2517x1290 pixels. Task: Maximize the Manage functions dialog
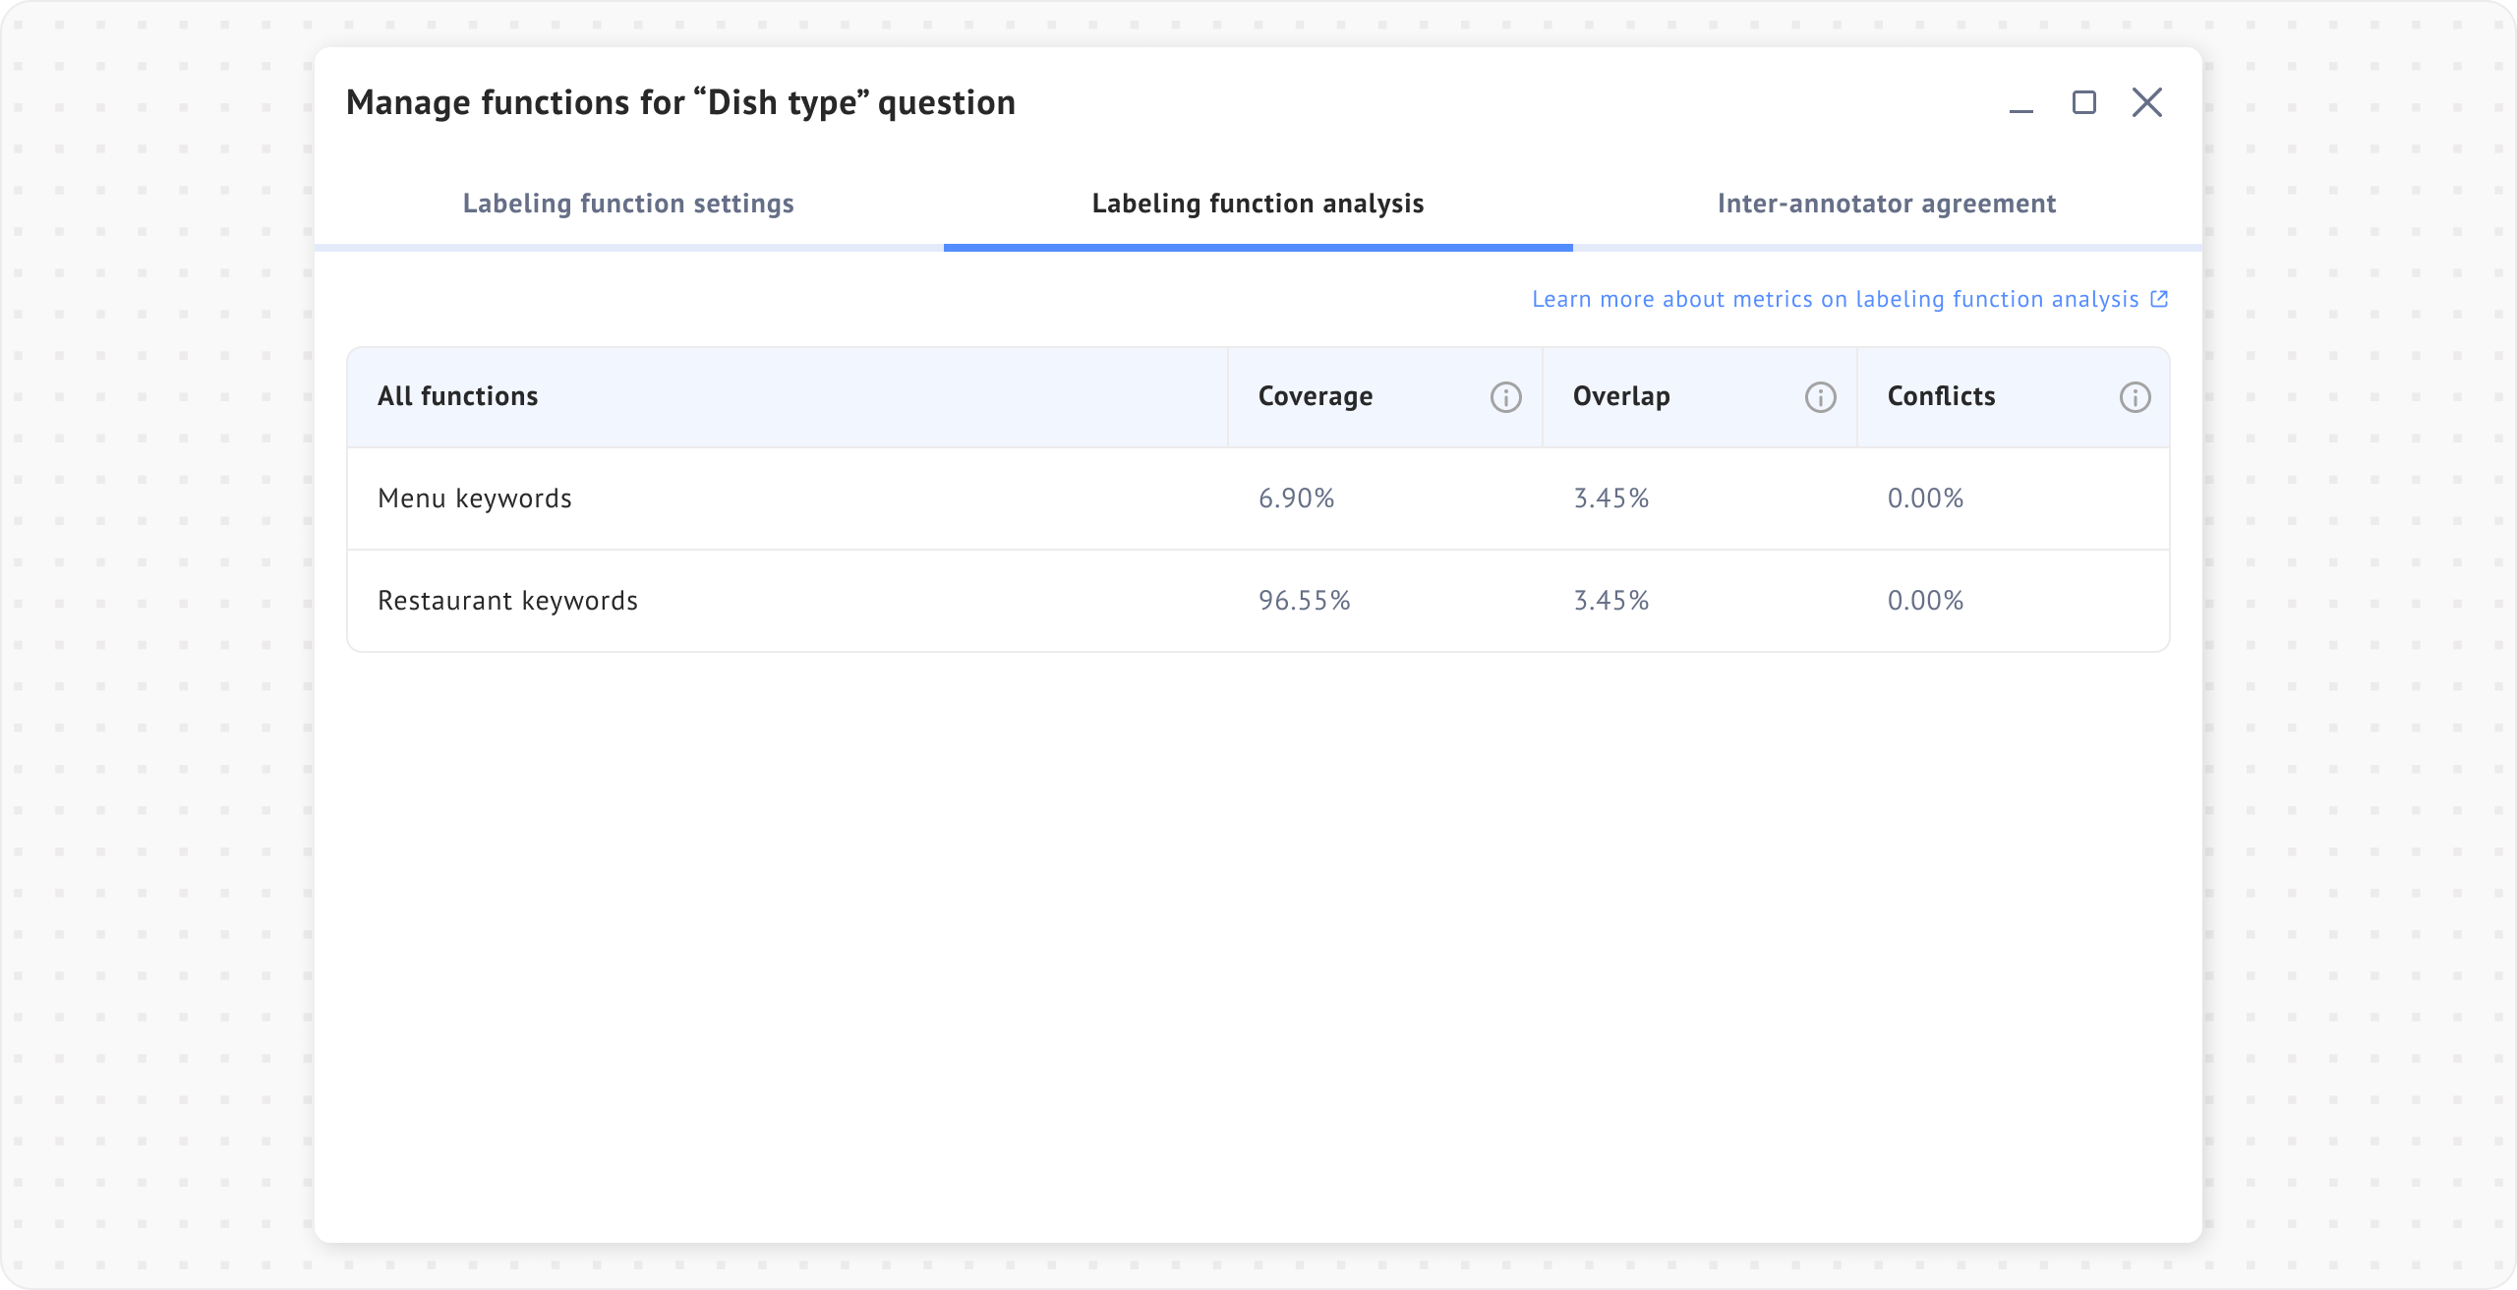[x=2083, y=102]
